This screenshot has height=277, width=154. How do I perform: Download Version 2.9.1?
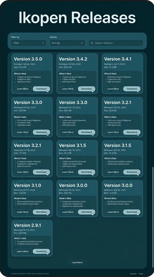coord(41,251)
